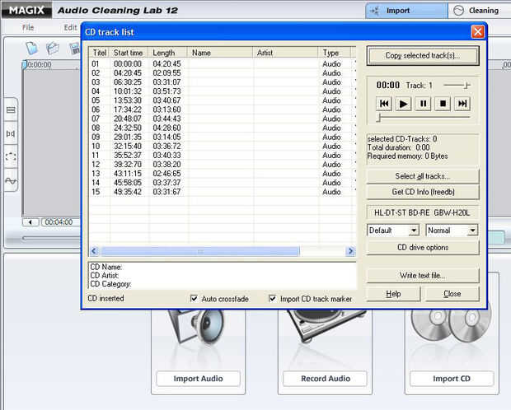The width and height of the screenshot is (511, 410).
Task: Click the Cleaning tab circular icon
Action: (458, 11)
